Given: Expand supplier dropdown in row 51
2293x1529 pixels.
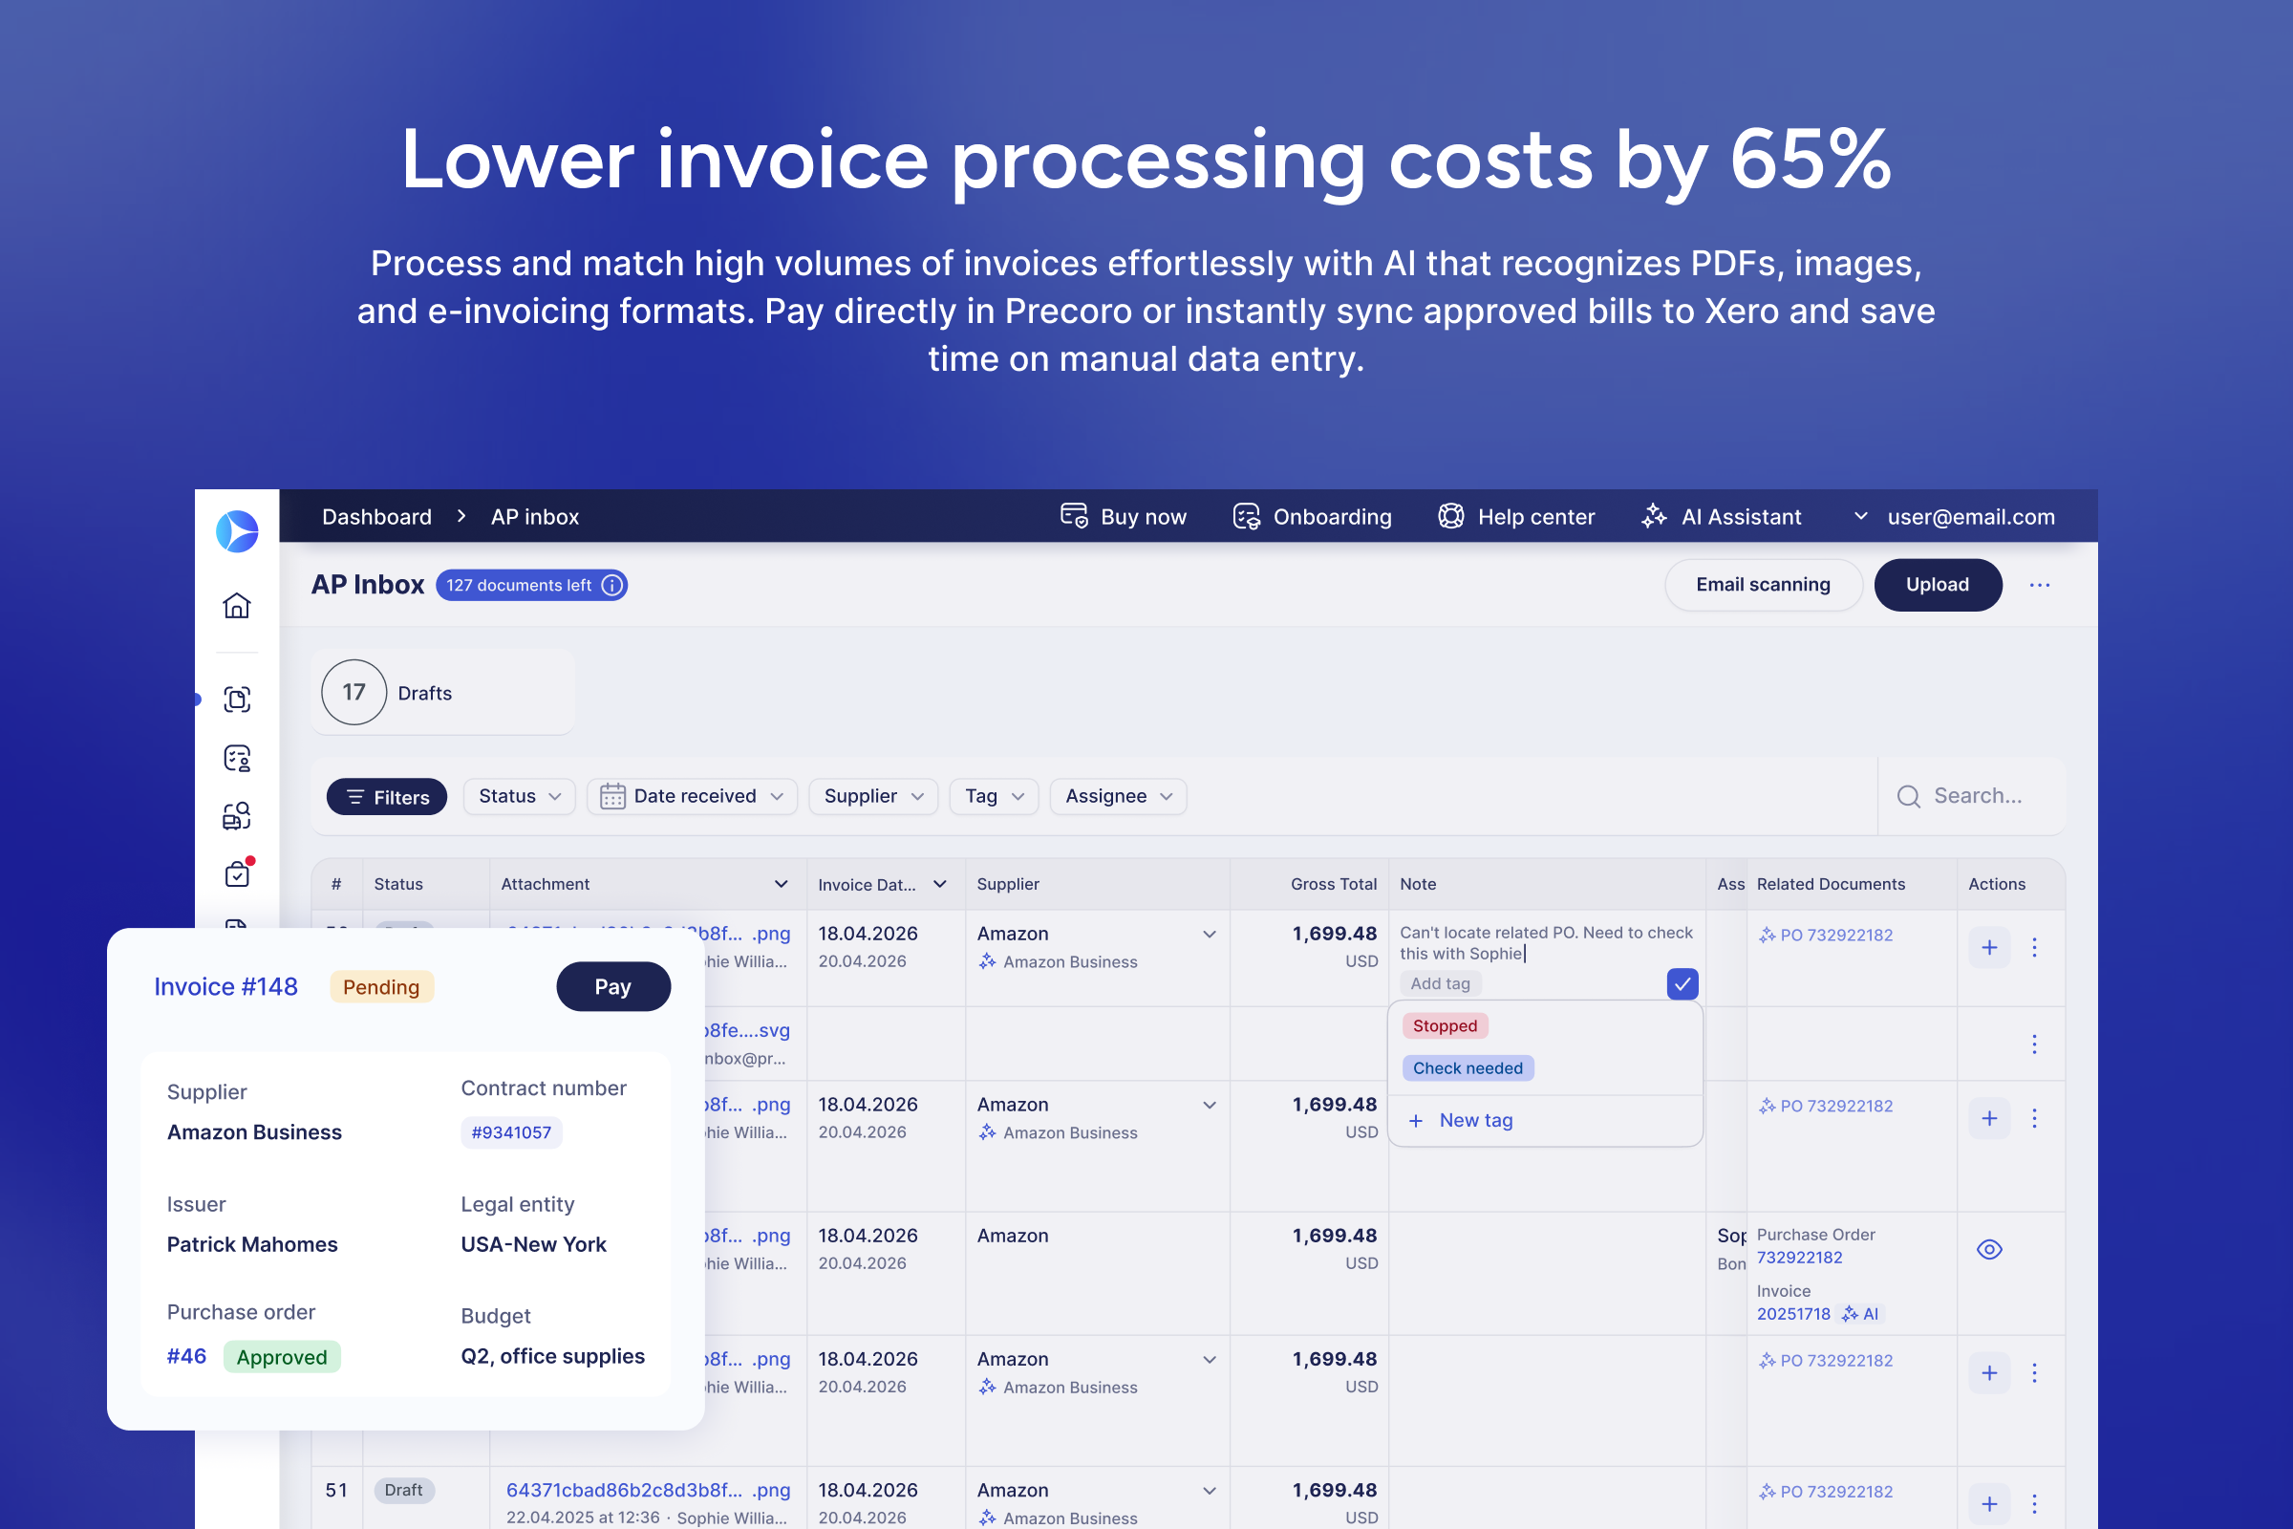Looking at the screenshot, I should (1209, 1490).
